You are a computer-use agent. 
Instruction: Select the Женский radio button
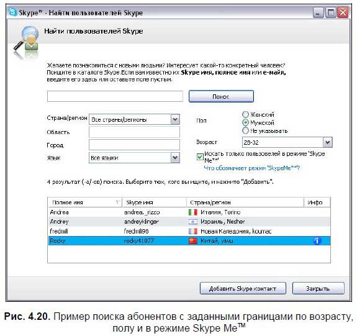coord(245,114)
